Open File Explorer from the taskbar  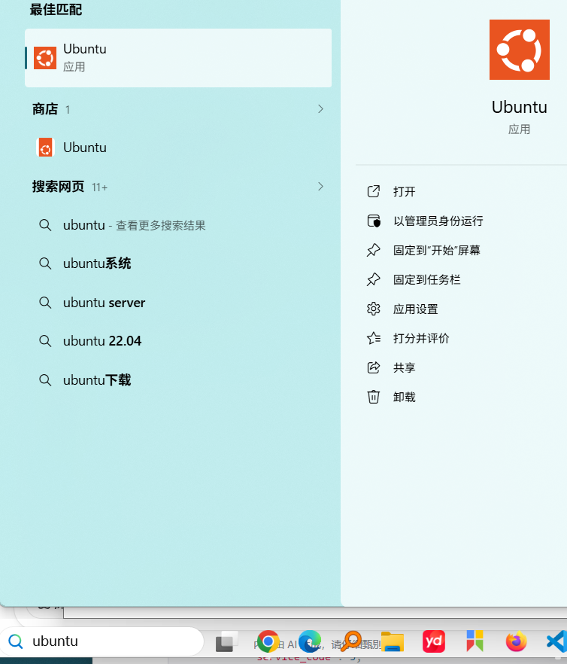(x=393, y=641)
